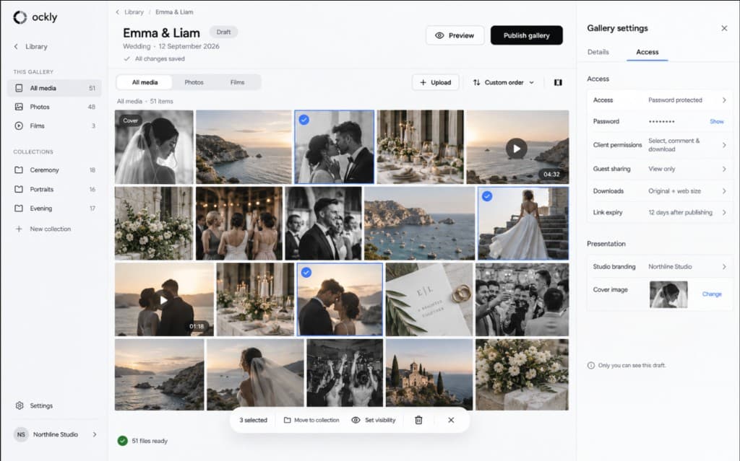The image size is (740, 461).
Task: Clear the selection with X icon
Action: pos(451,421)
